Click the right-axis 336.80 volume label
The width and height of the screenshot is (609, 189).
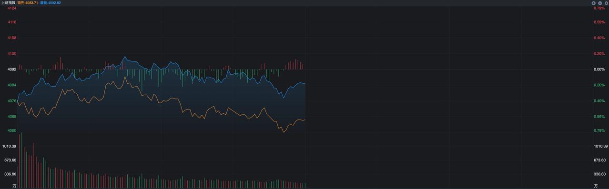pyautogui.click(x=600, y=174)
